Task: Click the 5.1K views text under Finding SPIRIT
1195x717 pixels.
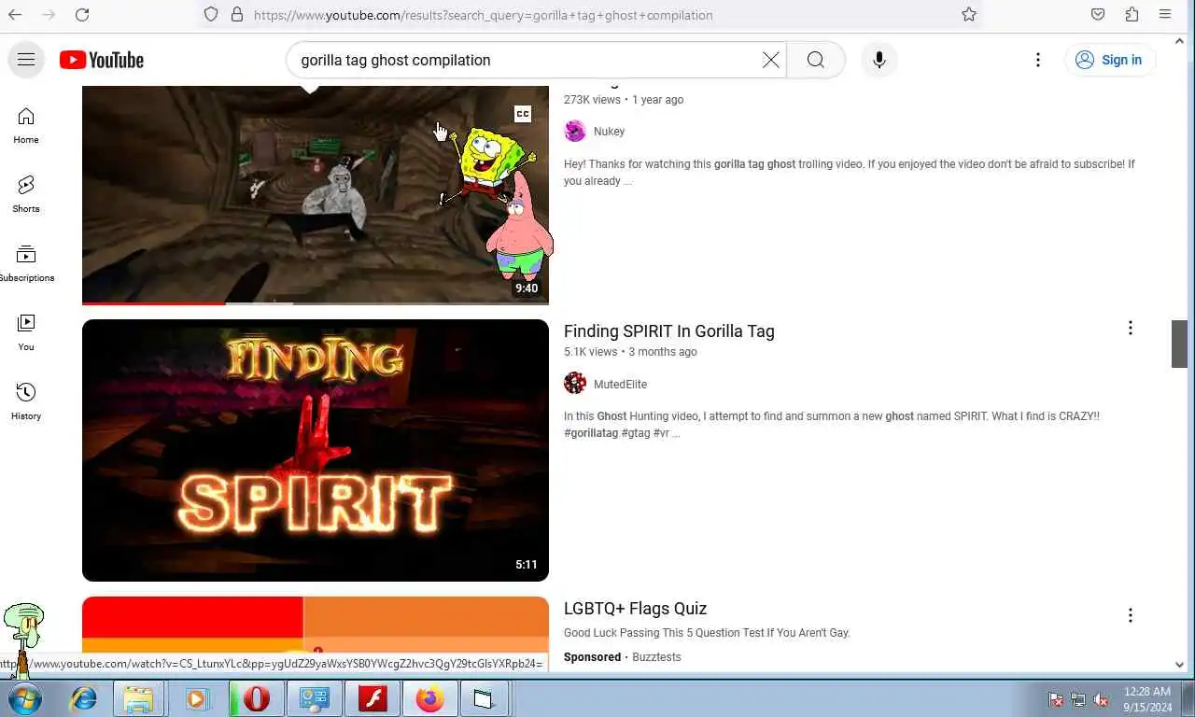Action: (x=590, y=352)
